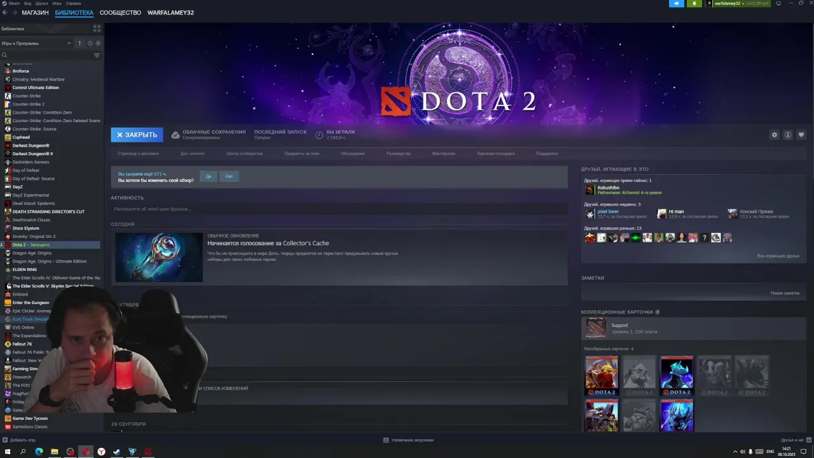Click the blue announcements megaphone icon
Image resolution: width=814 pixels, height=458 pixels.
(677, 3)
